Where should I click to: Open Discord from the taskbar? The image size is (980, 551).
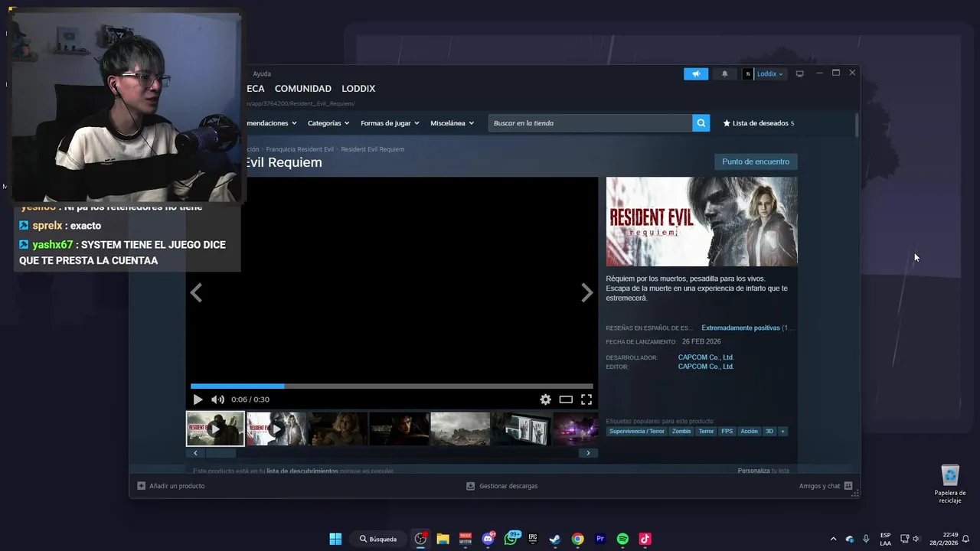coord(488,539)
